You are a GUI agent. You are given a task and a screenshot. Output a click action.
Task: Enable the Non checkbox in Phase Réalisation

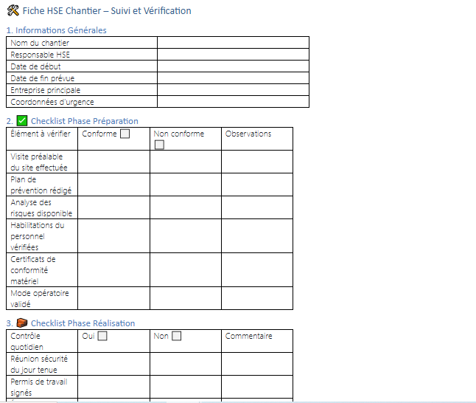[x=176, y=336]
